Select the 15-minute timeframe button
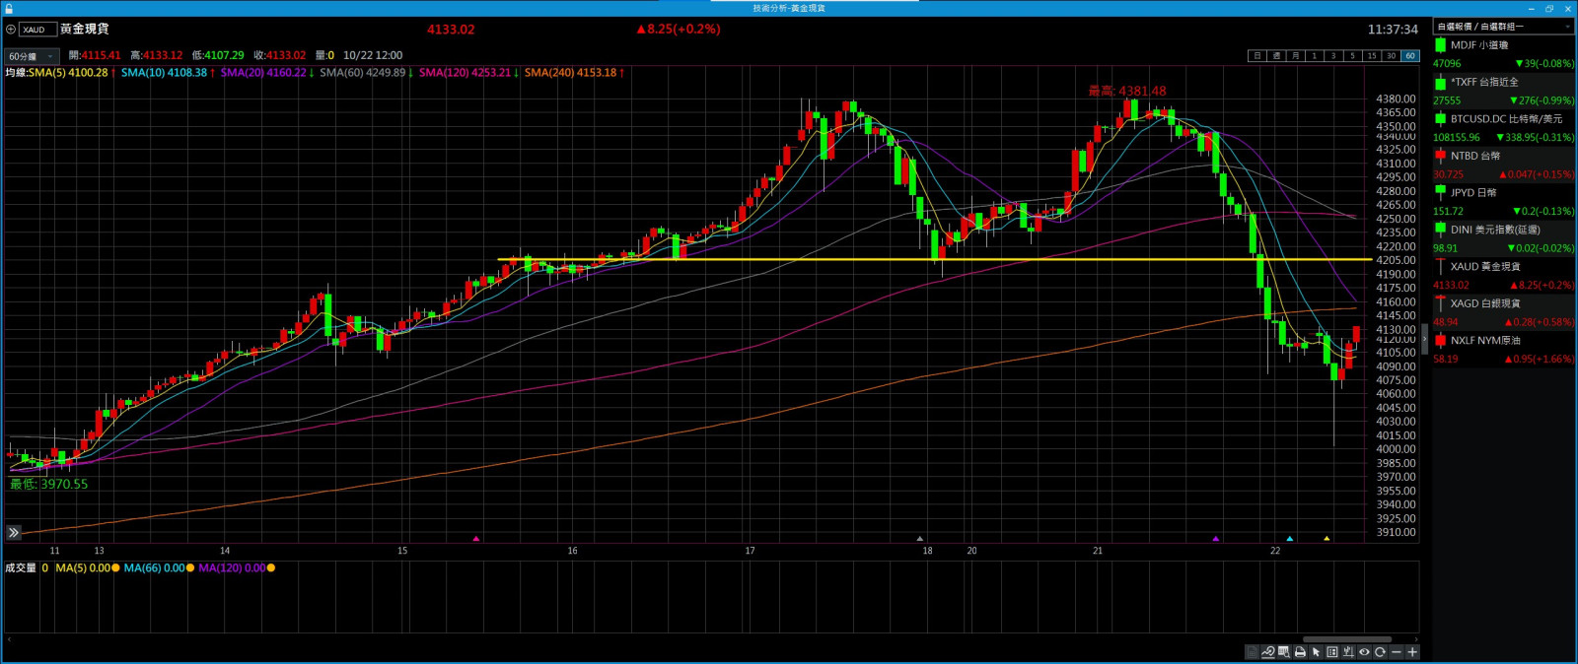This screenshot has height=664, width=1578. click(1372, 56)
